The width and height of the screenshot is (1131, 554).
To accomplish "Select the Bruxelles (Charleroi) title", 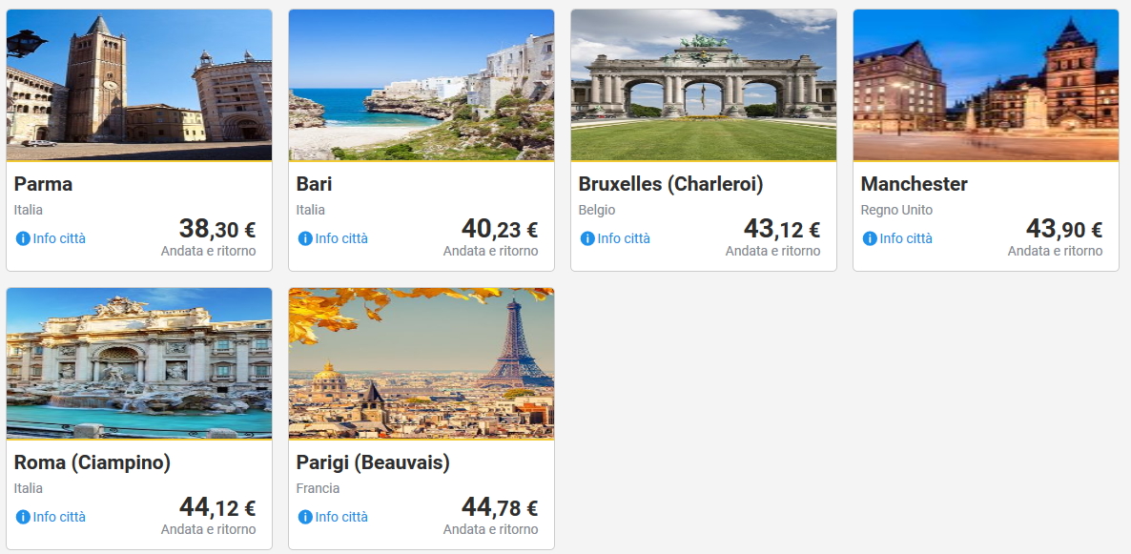I will pyautogui.click(x=670, y=184).
